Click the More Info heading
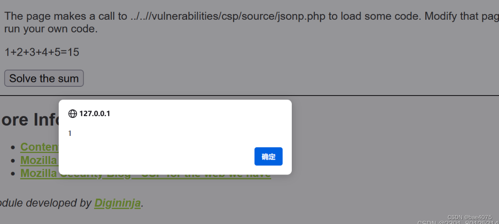 click(x=29, y=120)
